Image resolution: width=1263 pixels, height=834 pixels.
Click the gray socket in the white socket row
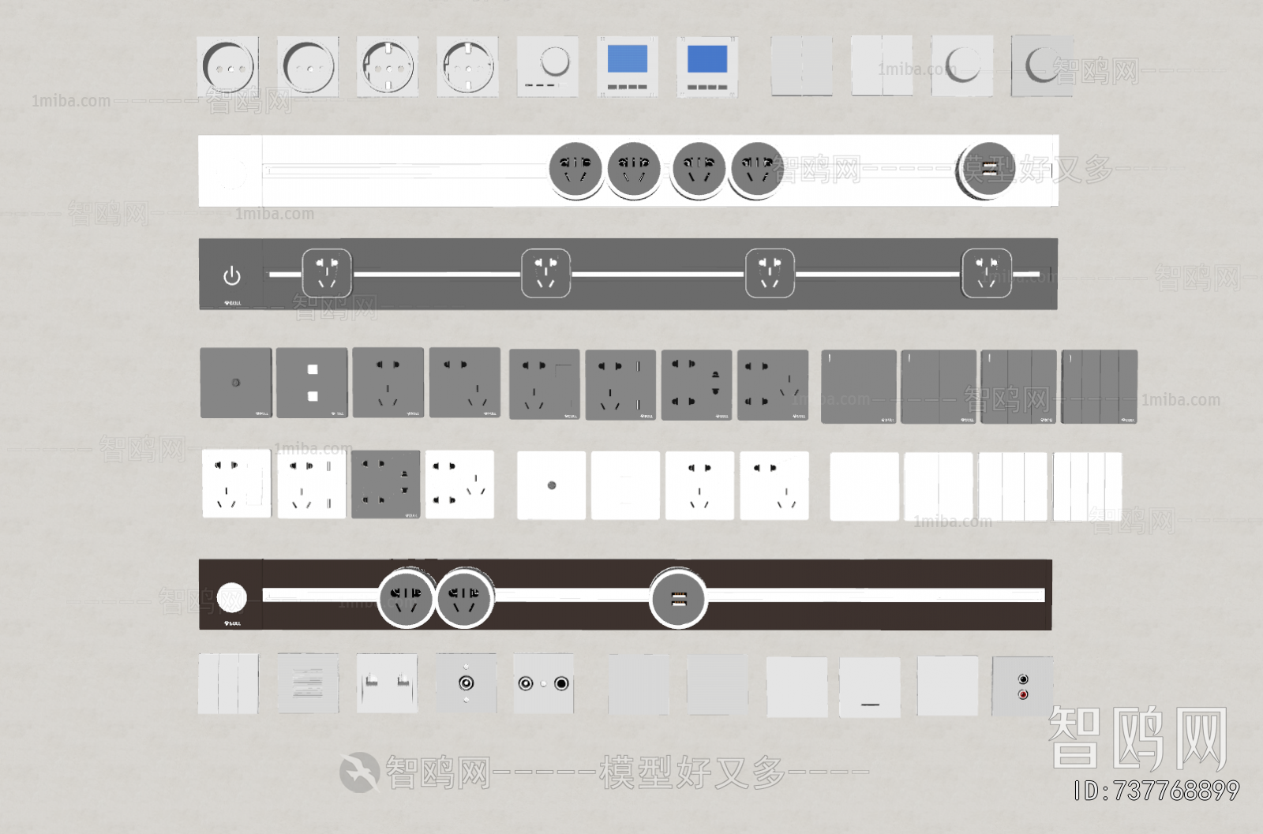coord(385,484)
